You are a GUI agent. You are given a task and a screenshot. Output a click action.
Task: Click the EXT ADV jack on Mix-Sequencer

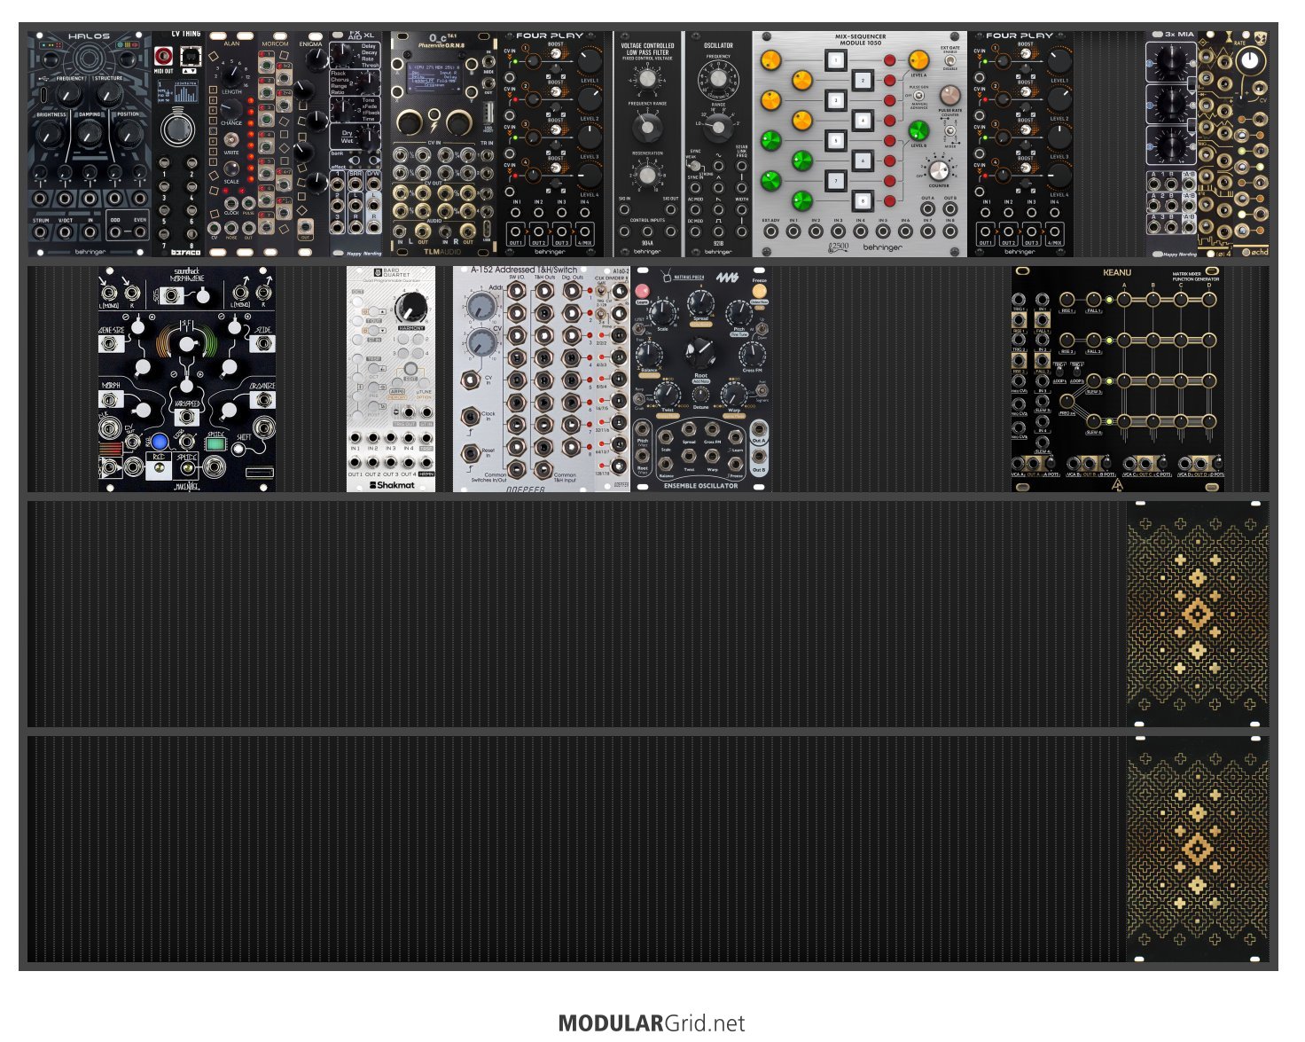(771, 232)
